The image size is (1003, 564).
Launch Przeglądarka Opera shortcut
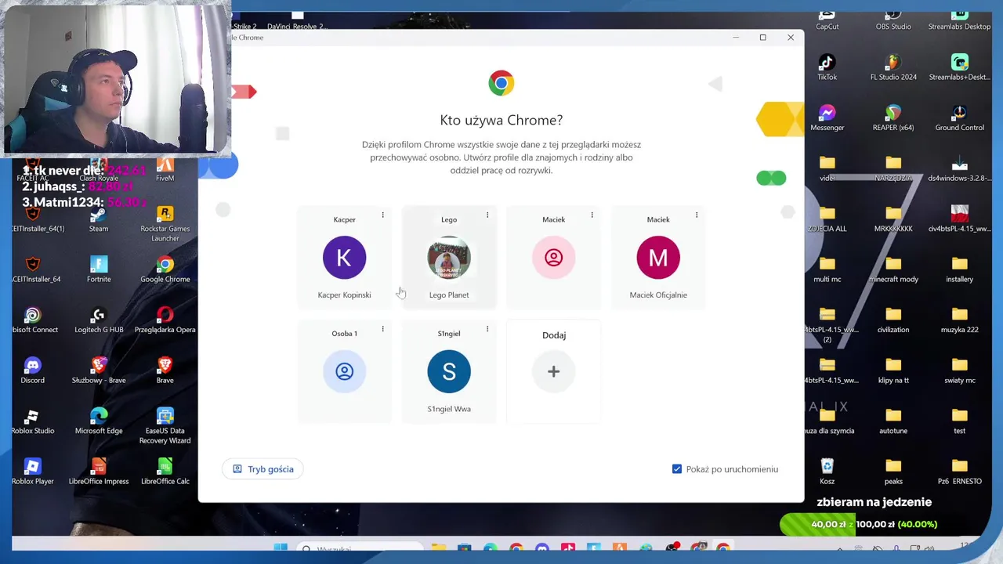165,320
